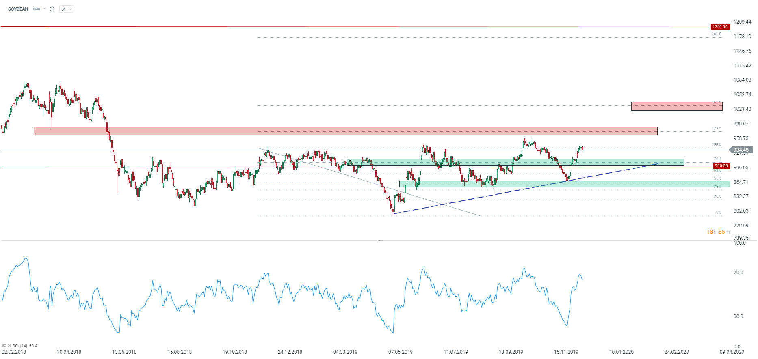Click the 1052.74 price axis label
The image size is (758, 359).
743,95
